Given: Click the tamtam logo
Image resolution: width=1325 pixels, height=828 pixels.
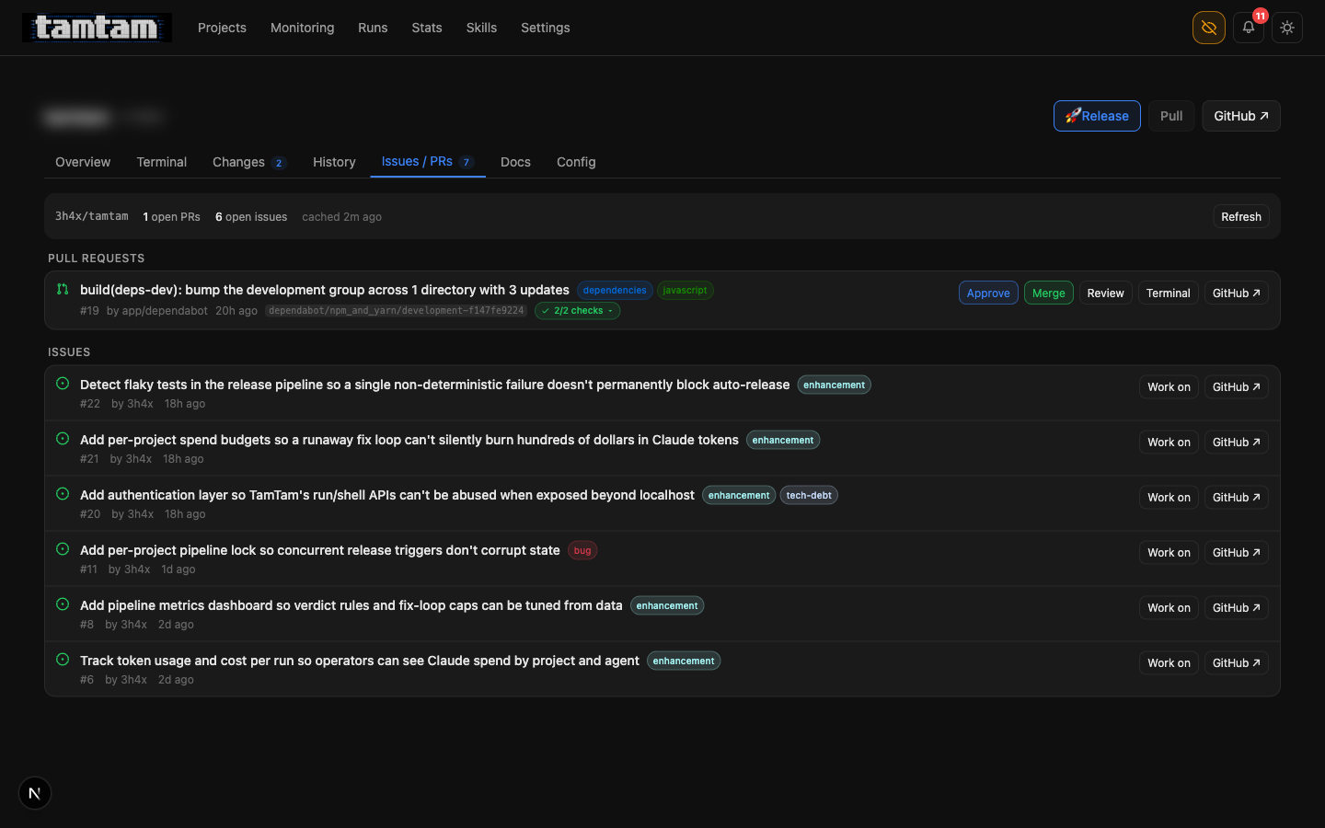Looking at the screenshot, I should point(97,28).
